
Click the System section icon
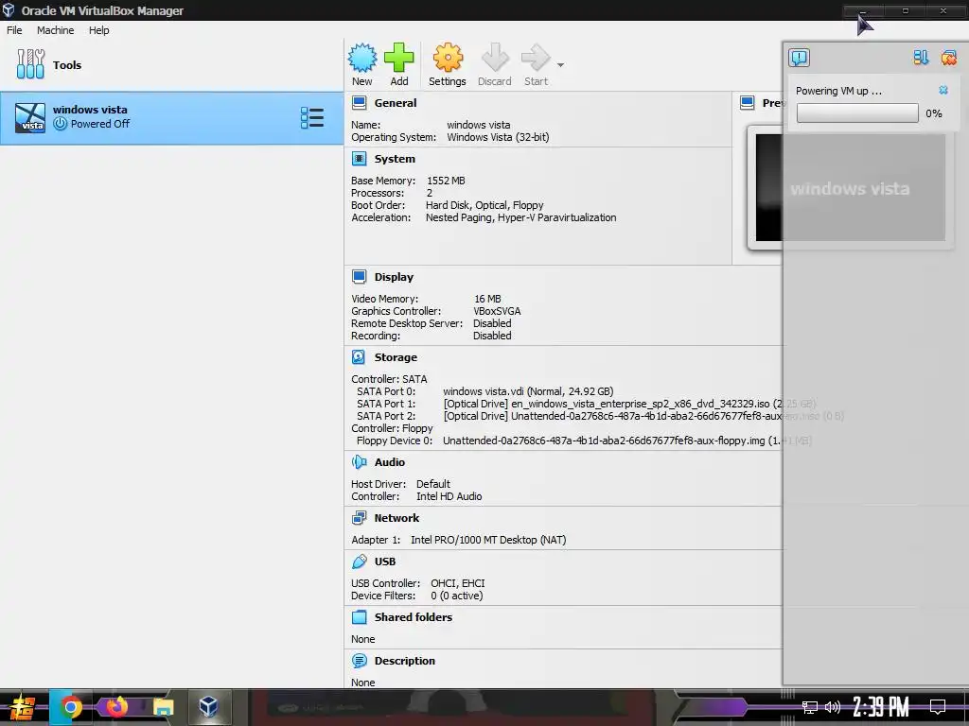(359, 159)
